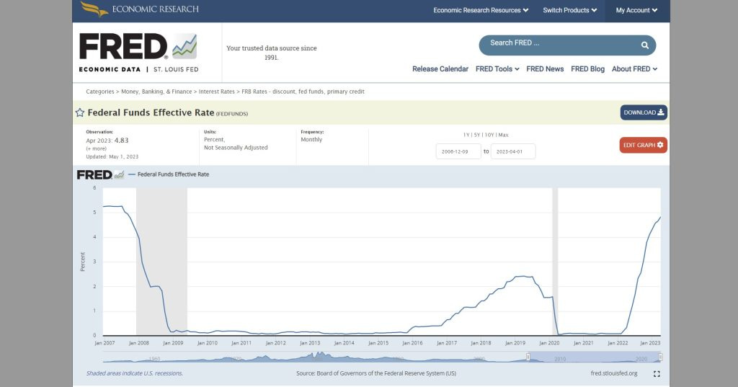
Task: Open Switch Products dropdown
Action: pyautogui.click(x=569, y=10)
